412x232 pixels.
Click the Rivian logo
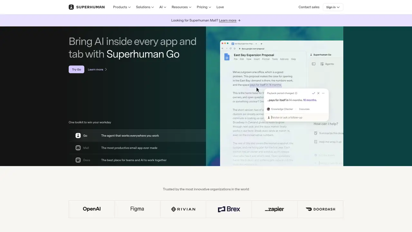[183, 209]
